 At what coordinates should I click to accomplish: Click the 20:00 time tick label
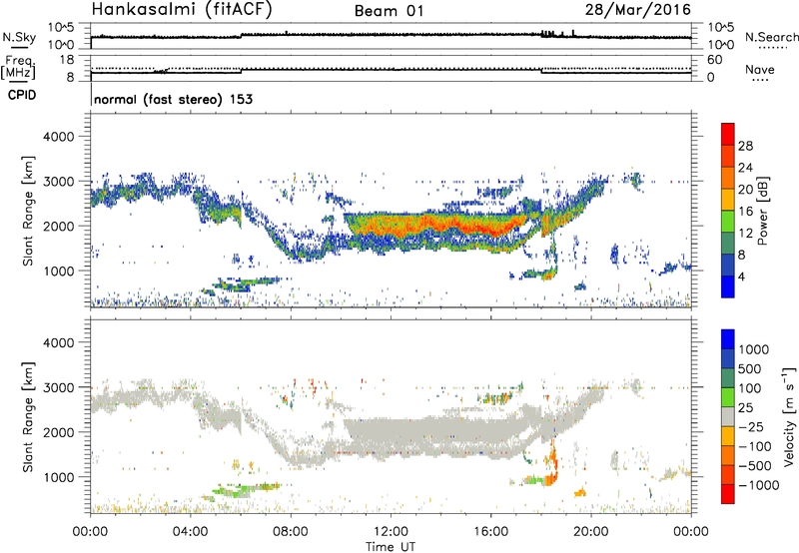(x=591, y=532)
